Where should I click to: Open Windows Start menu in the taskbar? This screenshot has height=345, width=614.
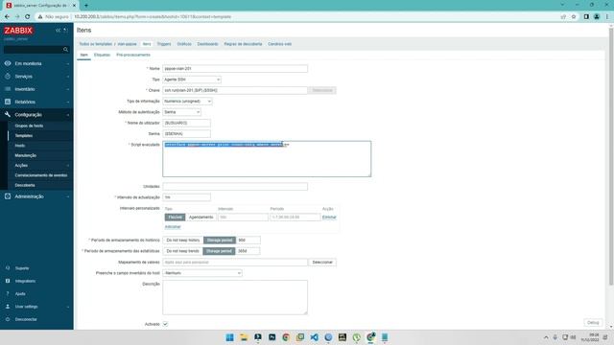[230, 337]
